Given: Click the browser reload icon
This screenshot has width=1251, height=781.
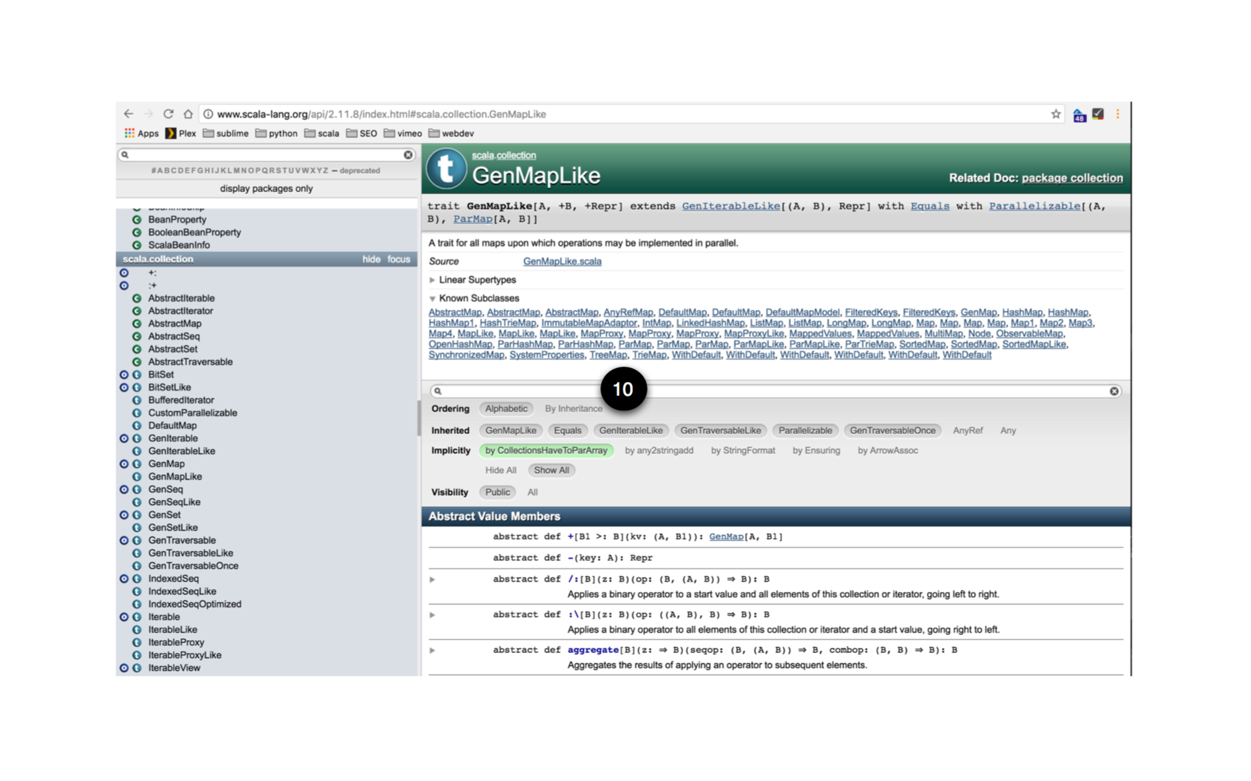Looking at the screenshot, I should tap(167, 114).
